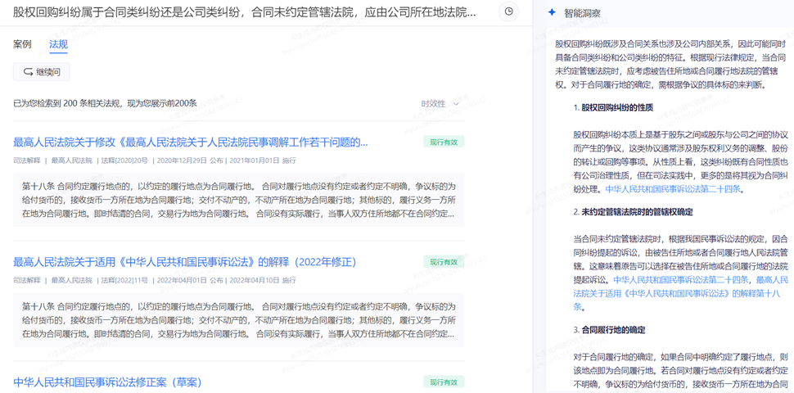Click the 智能洞察 sparkle icon
Image resolution: width=794 pixels, height=393 pixels.
point(552,13)
